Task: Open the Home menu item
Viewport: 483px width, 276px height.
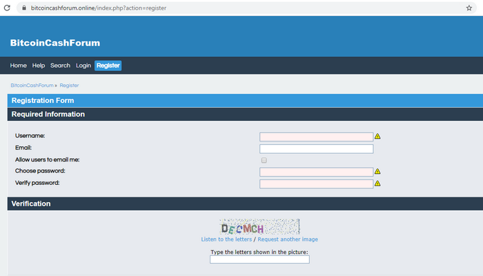Action: [x=18, y=66]
